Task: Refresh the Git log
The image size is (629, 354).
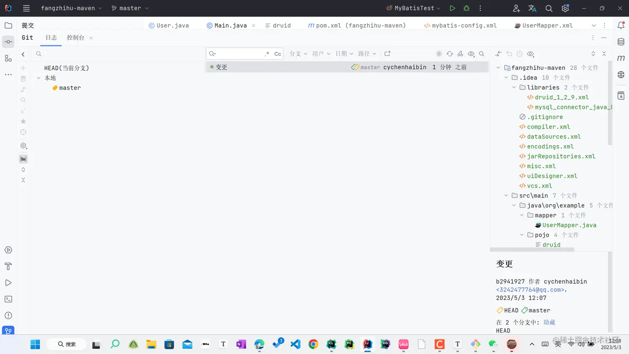Action: 450,54
